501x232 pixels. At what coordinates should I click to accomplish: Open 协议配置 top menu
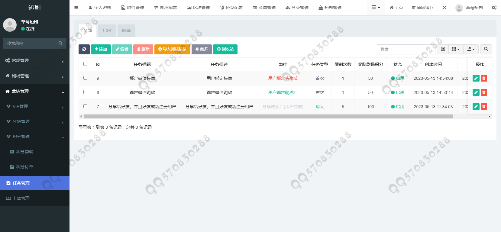point(231,8)
